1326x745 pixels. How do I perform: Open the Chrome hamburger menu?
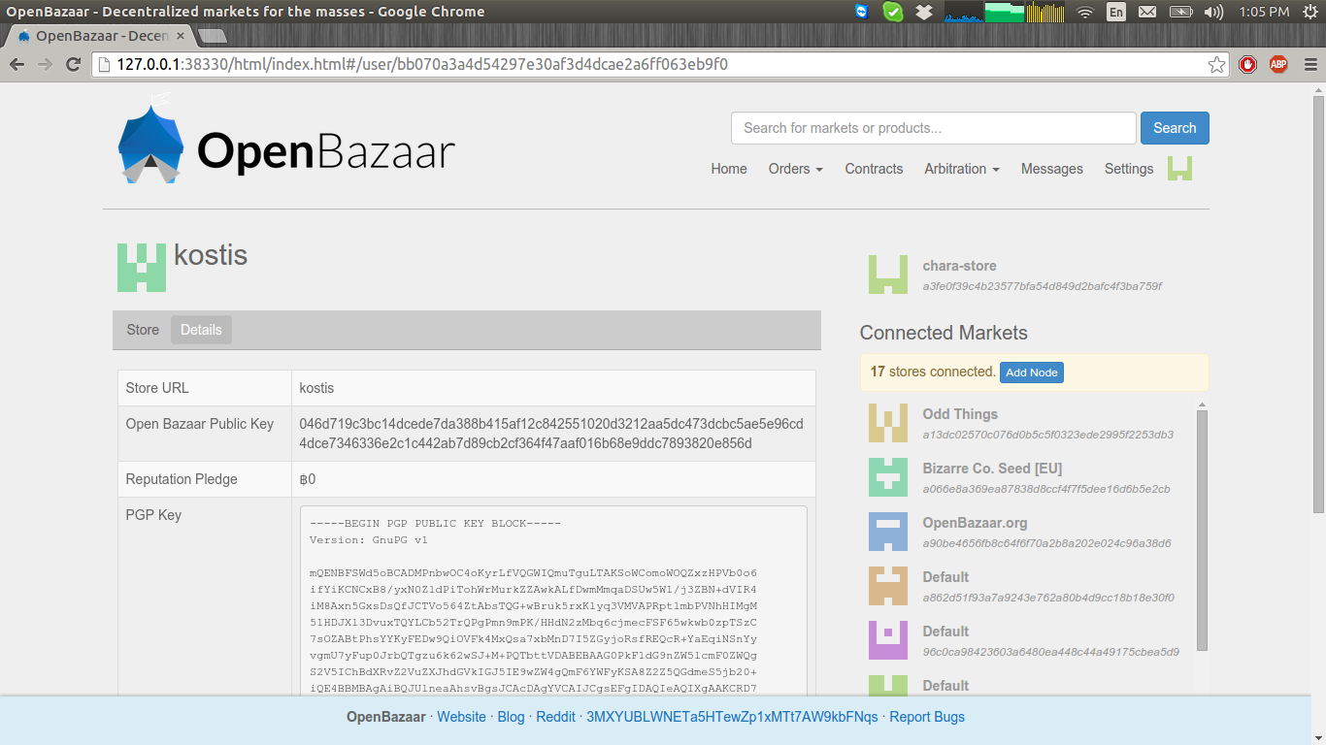coord(1309,65)
